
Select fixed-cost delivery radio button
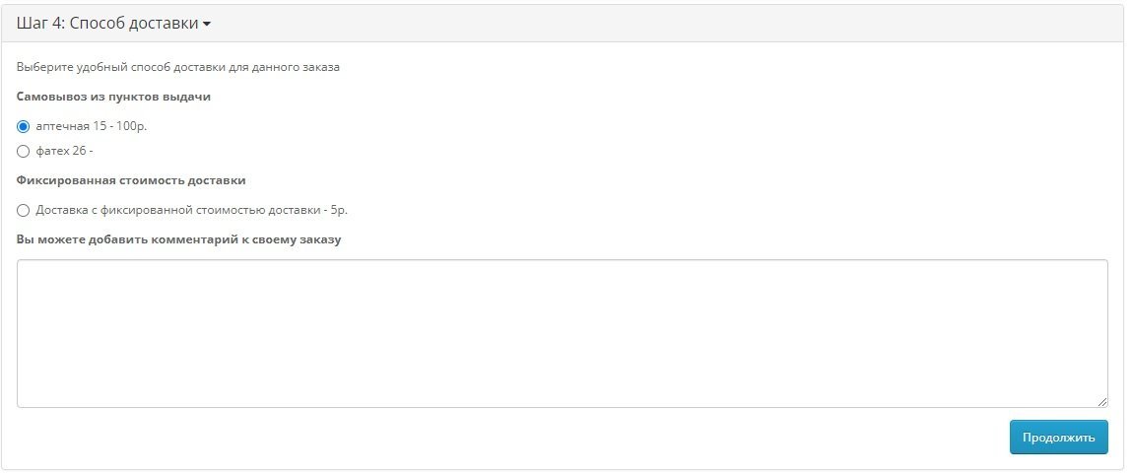coord(23,210)
